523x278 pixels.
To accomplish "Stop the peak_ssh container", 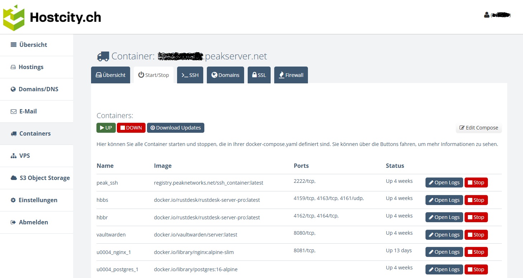I will point(476,182).
